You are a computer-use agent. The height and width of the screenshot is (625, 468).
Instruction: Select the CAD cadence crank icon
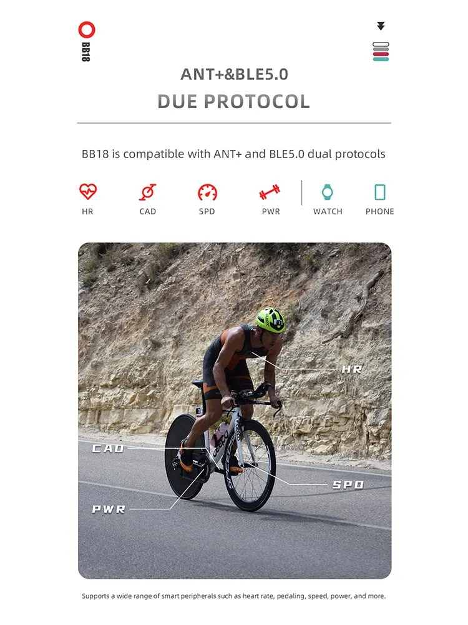coord(147,192)
